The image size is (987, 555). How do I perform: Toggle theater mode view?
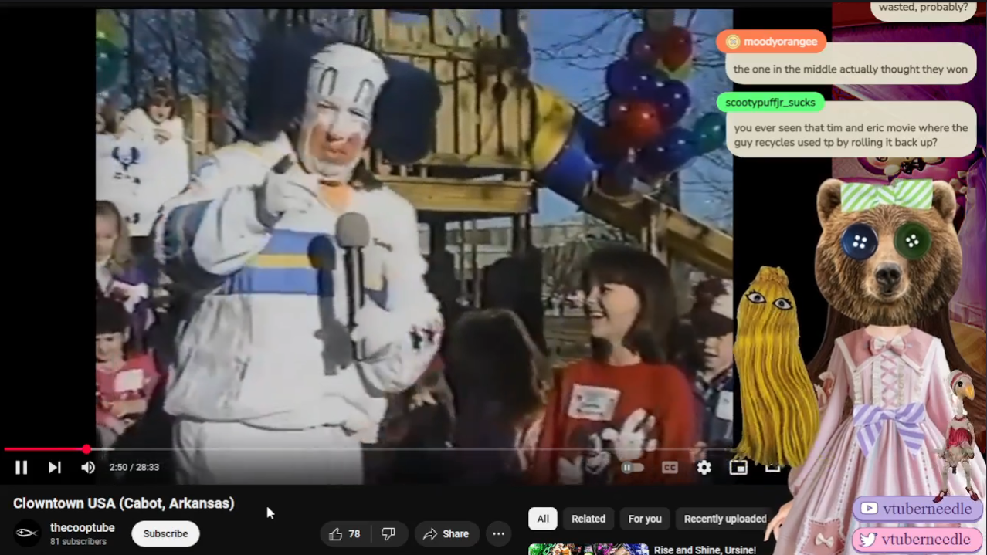pyautogui.click(x=772, y=467)
